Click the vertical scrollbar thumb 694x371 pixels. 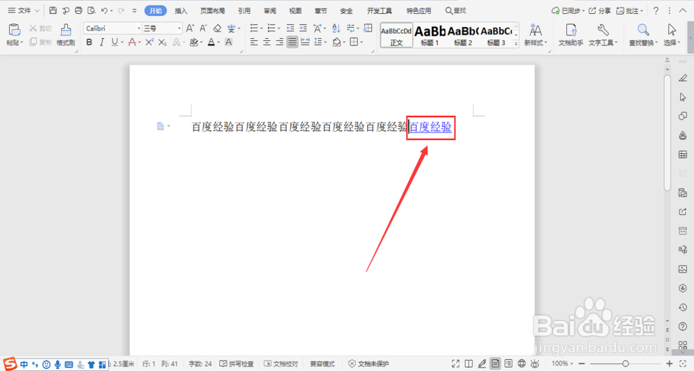[x=668, y=132]
